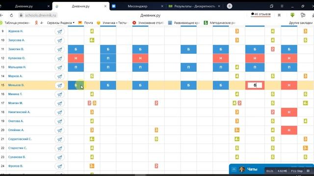
Task: Switch to Результаты tab
Action: point(194,6)
